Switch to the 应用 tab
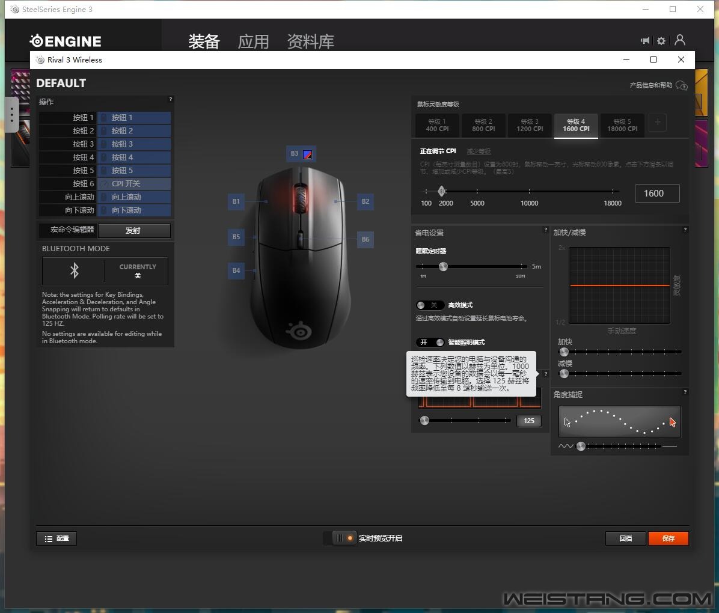The width and height of the screenshot is (719, 613). click(x=253, y=41)
